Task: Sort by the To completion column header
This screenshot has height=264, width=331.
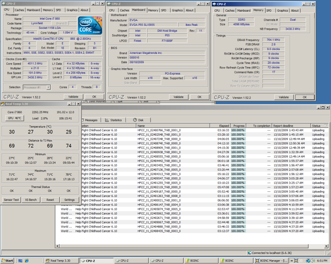Action: pos(259,126)
